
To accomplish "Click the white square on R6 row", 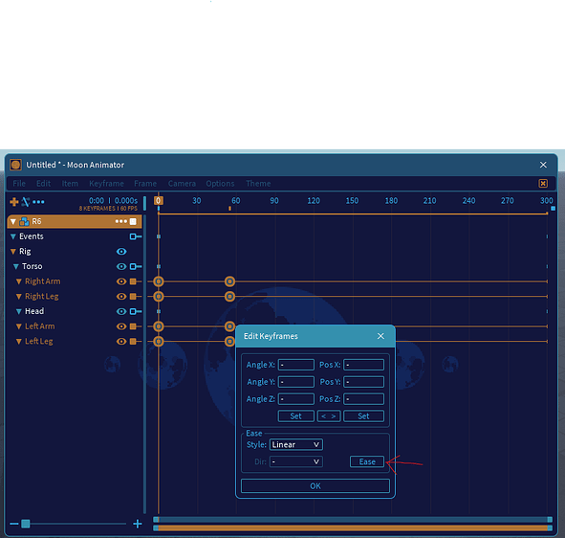I will [x=133, y=221].
